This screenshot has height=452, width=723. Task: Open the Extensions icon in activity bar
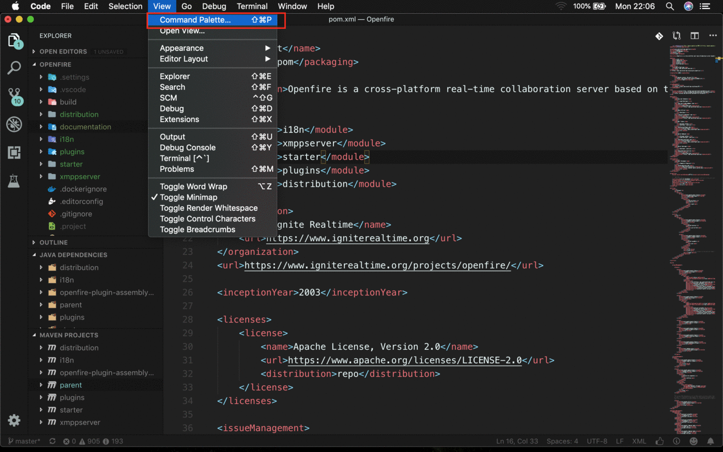(x=14, y=153)
